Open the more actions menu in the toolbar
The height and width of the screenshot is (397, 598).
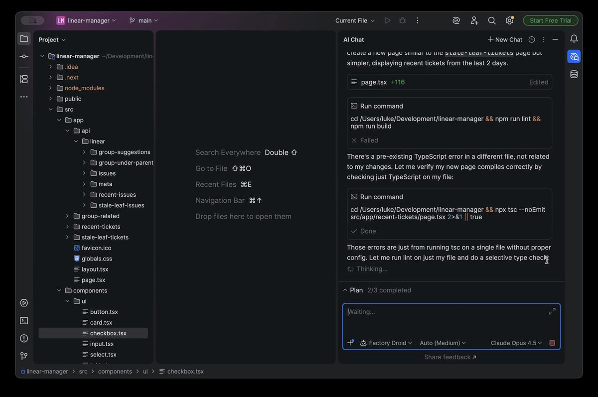418,20
